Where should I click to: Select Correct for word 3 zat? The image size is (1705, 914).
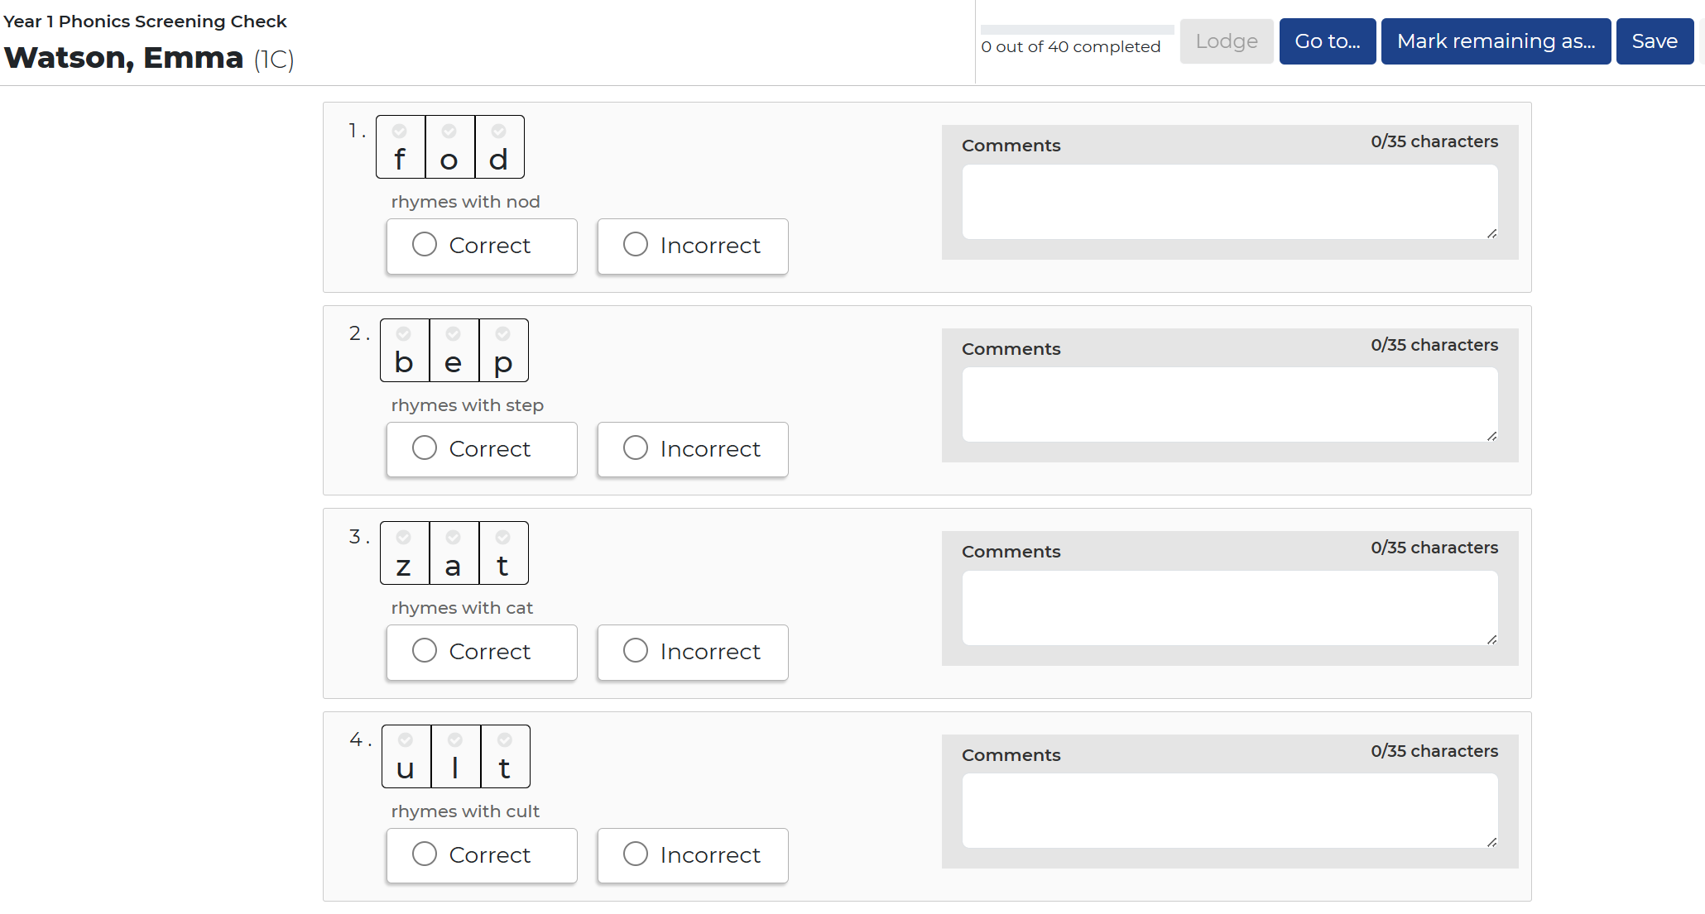pyautogui.click(x=482, y=652)
